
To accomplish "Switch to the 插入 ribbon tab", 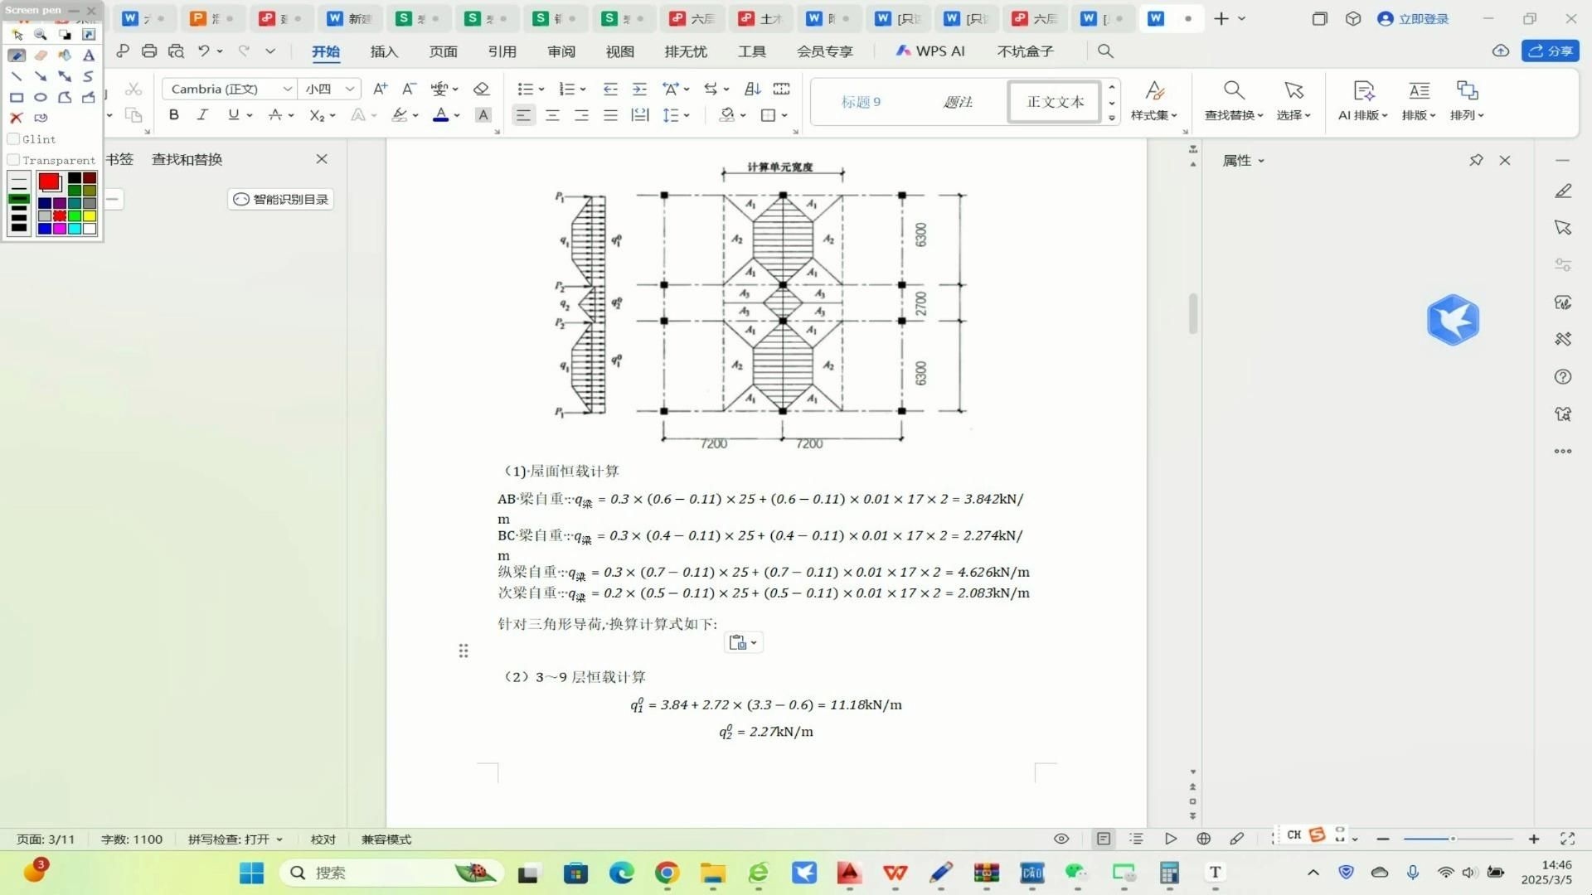I will pos(382,51).
